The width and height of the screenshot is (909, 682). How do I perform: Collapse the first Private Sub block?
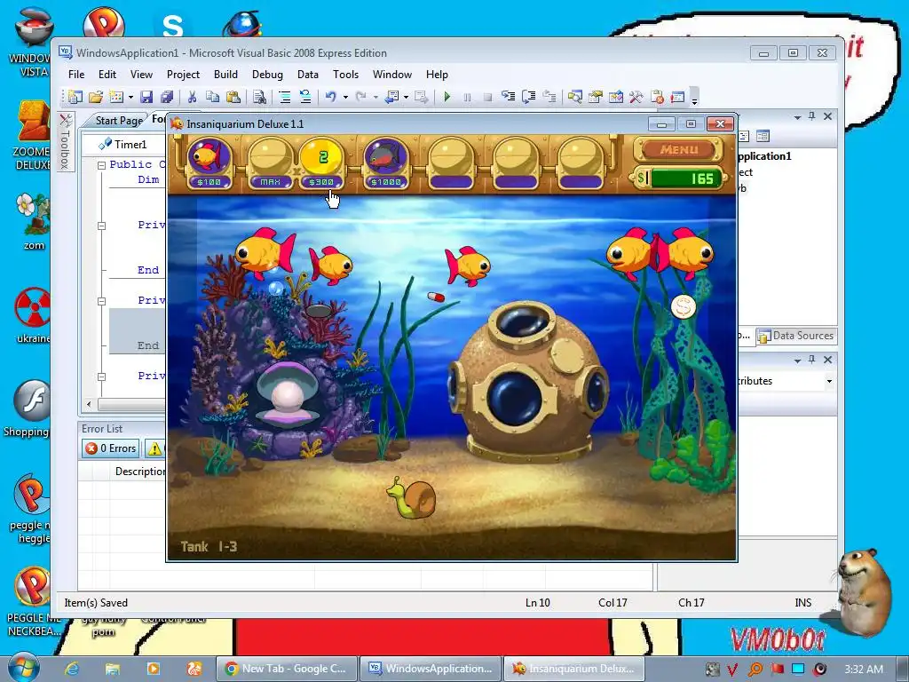(x=101, y=226)
